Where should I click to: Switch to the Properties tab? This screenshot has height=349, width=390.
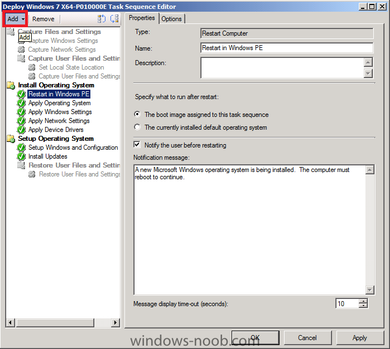point(142,18)
